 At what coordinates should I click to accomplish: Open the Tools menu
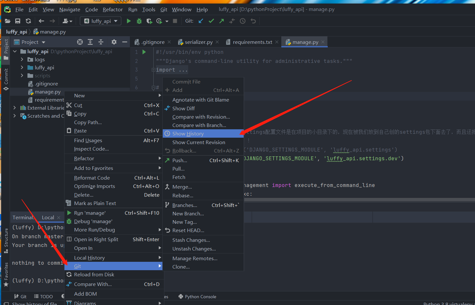(149, 10)
